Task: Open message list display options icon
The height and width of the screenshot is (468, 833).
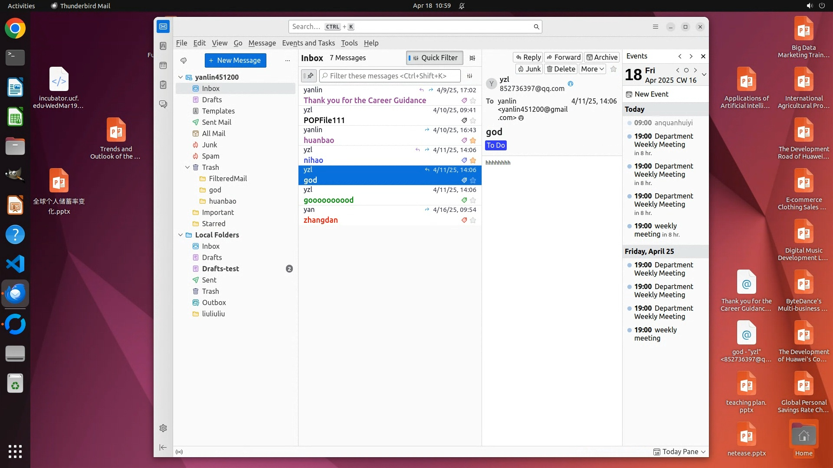Action: [x=472, y=58]
